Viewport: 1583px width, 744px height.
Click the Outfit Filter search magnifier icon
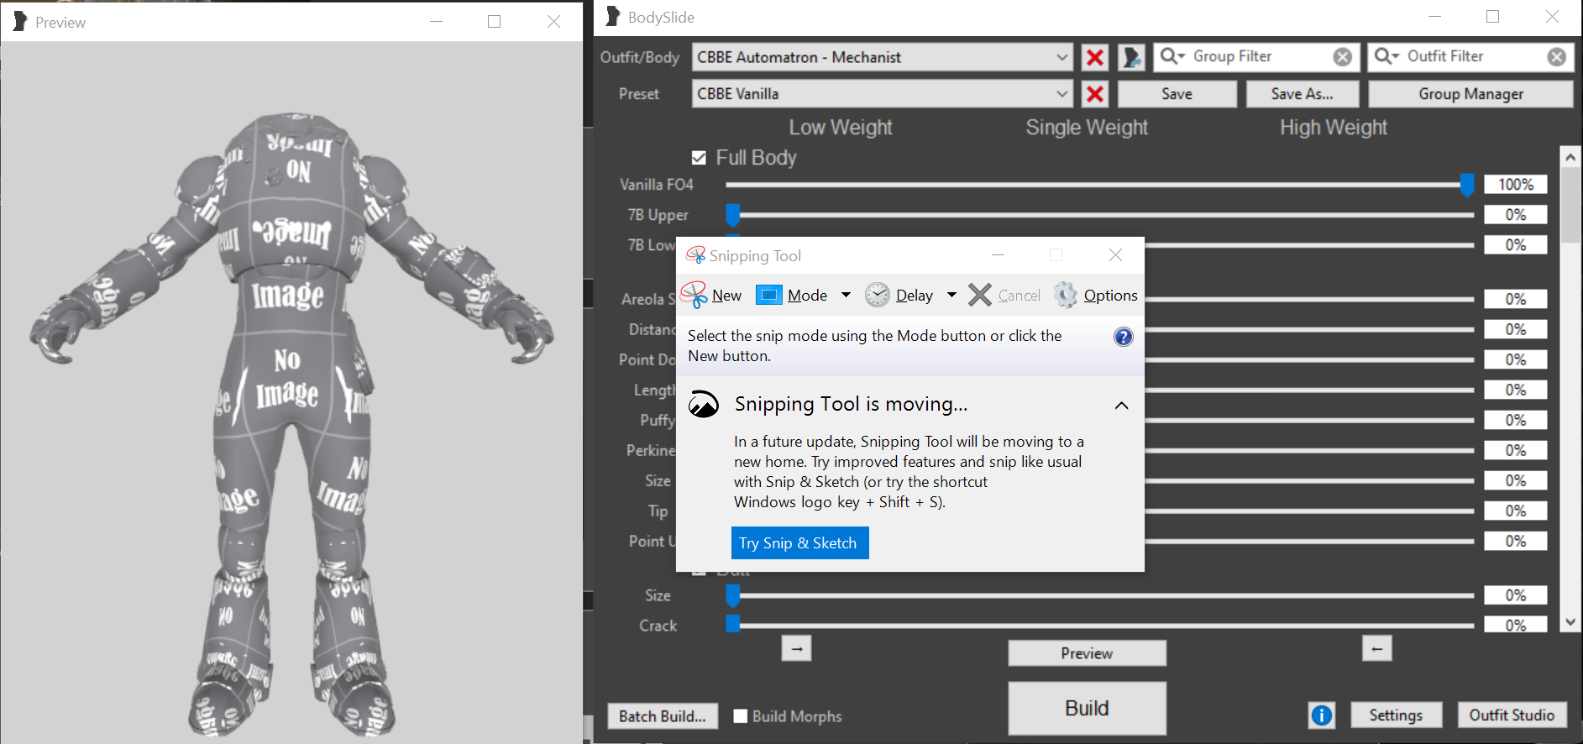coord(1386,56)
